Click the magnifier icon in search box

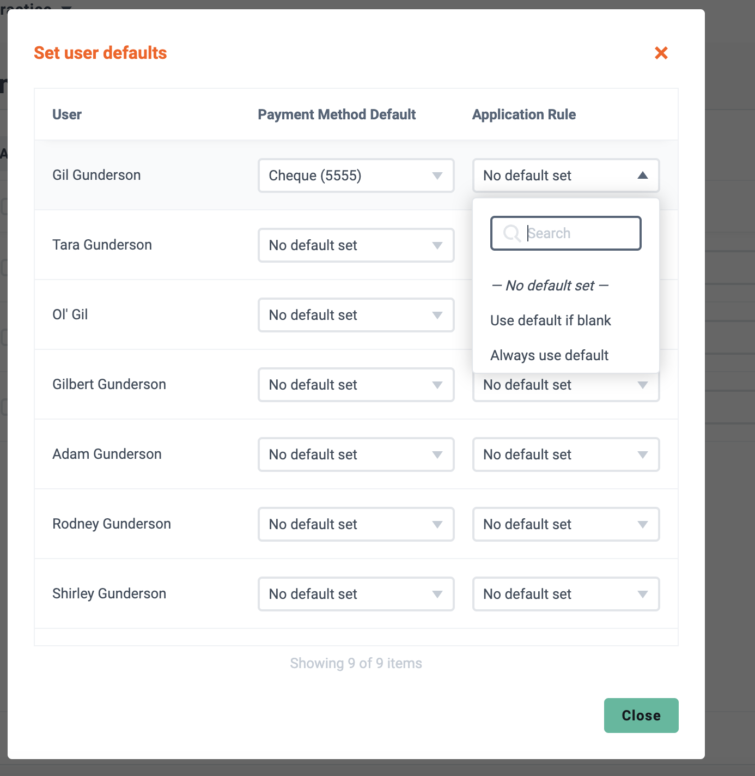coord(512,233)
